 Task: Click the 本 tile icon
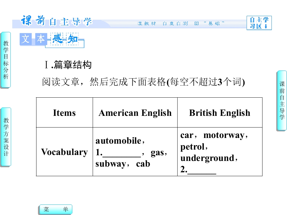coord(41,39)
